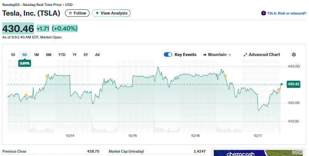
Task: Close the chezacash ad with the X icon
Action: pos(300,152)
